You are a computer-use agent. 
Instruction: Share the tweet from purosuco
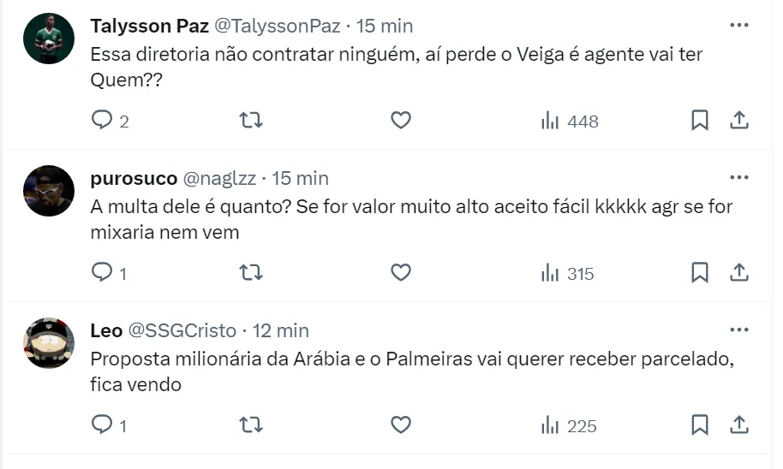coord(739,273)
